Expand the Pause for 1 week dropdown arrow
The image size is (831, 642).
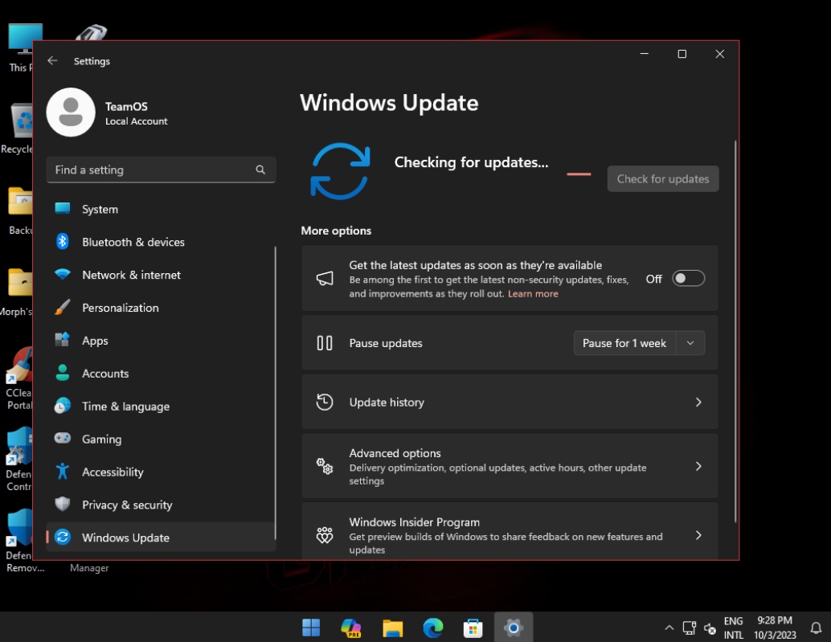(690, 343)
